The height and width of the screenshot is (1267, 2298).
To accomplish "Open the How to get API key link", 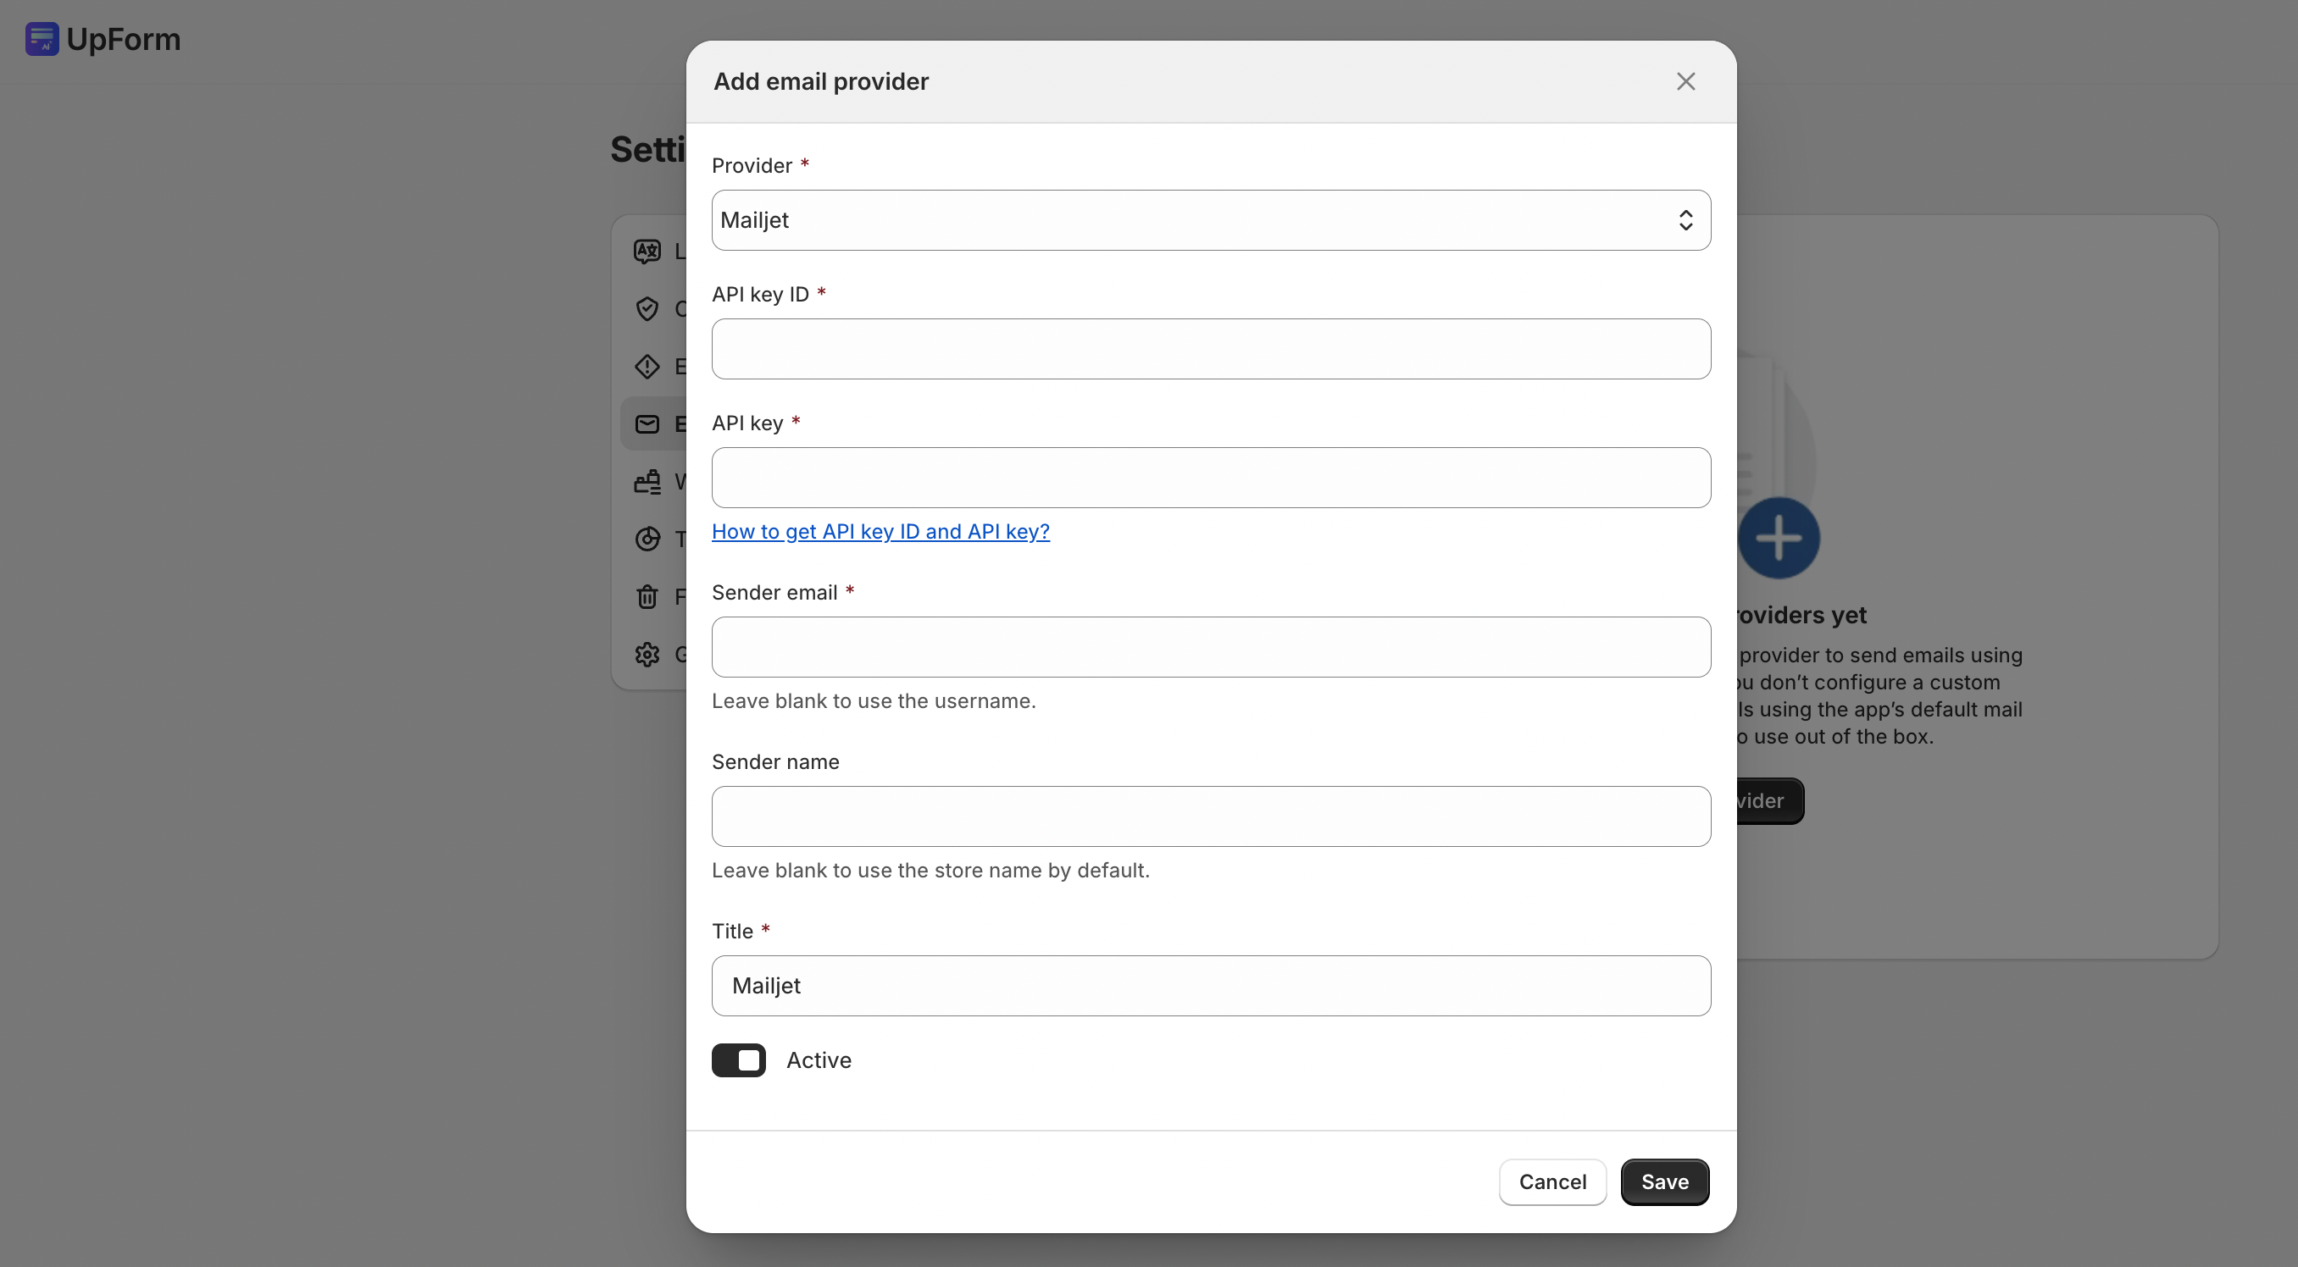I will [880, 531].
